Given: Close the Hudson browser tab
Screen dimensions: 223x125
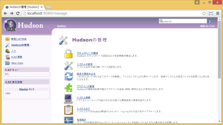Looking at the screenshot, I should [x=42, y=7].
